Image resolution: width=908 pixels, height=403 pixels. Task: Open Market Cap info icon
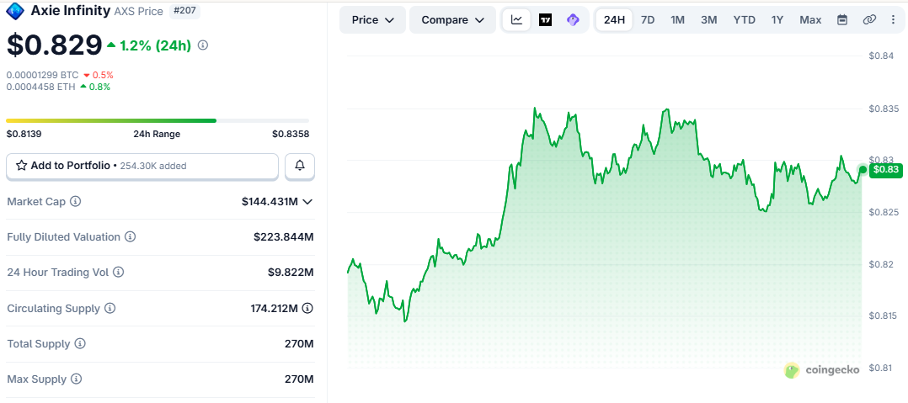pos(75,202)
